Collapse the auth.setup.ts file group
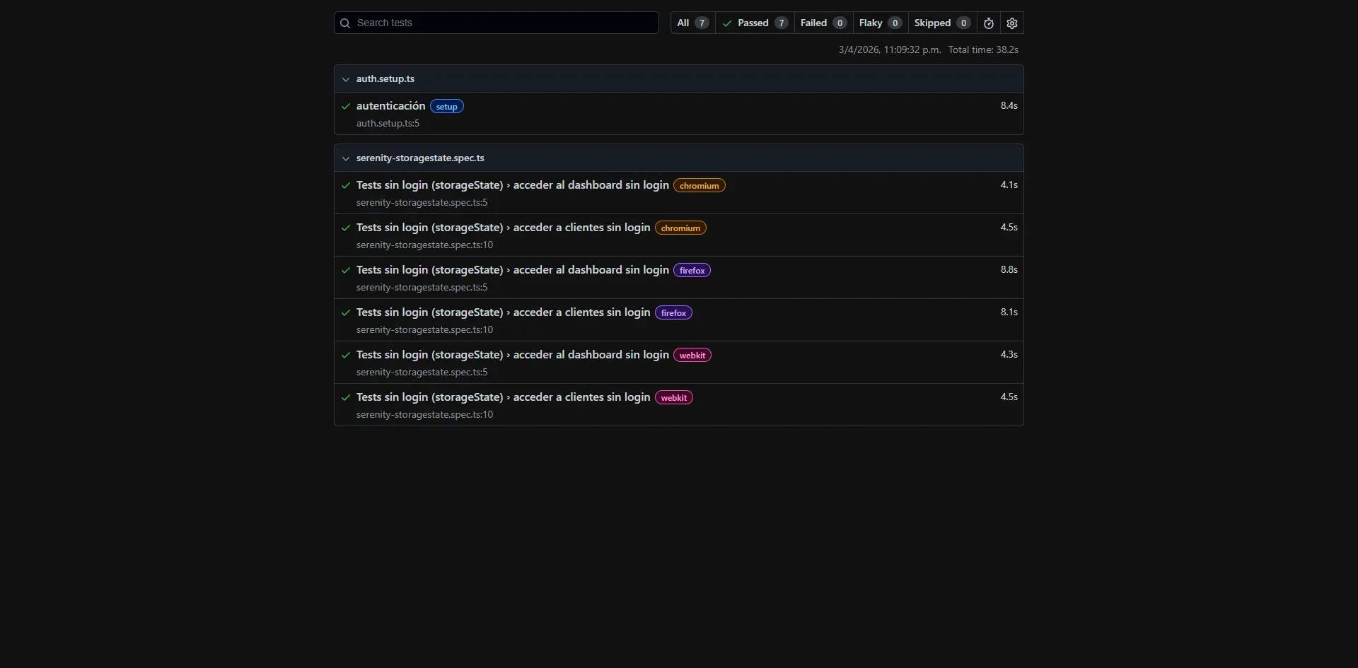 click(x=346, y=78)
